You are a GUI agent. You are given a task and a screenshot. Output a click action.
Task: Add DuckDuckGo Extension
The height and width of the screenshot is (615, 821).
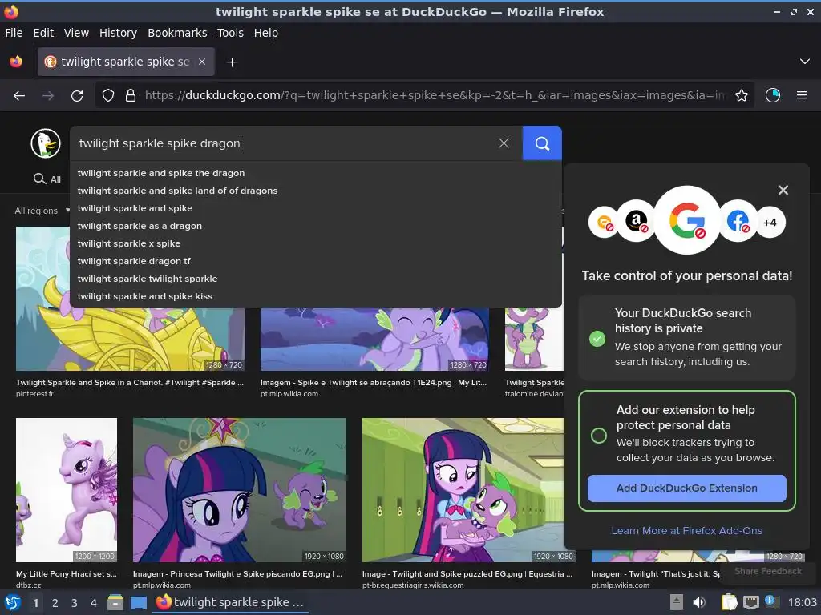pos(687,488)
